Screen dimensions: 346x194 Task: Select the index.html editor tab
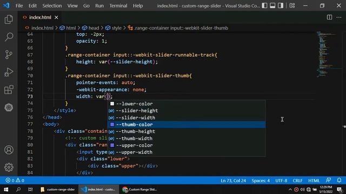click(x=40, y=17)
